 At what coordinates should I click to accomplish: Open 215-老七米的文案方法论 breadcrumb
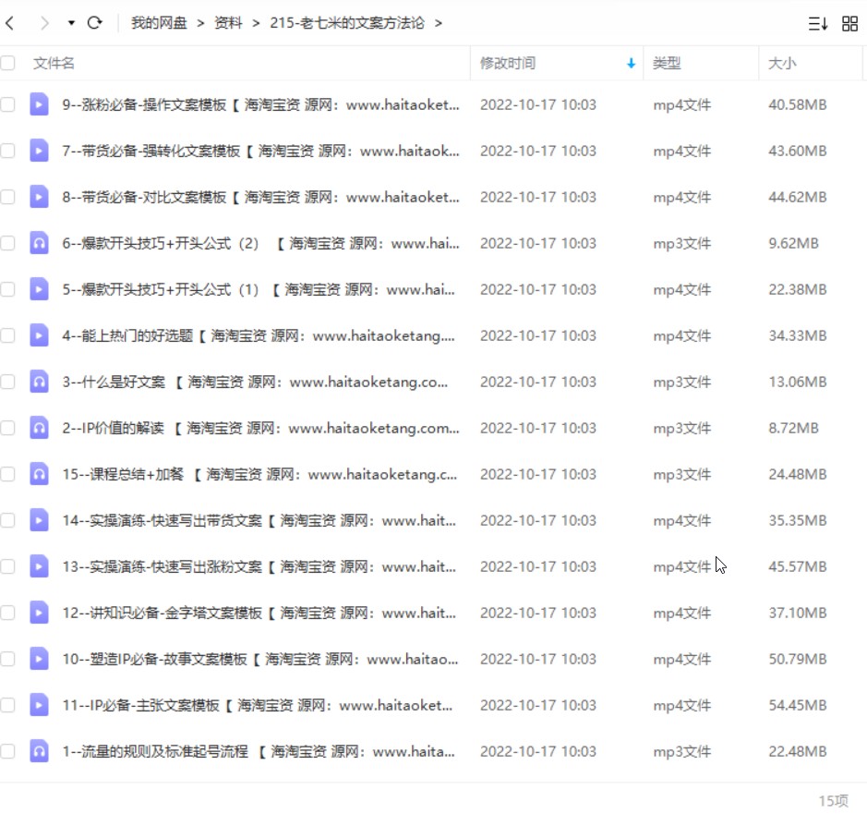pyautogui.click(x=347, y=23)
